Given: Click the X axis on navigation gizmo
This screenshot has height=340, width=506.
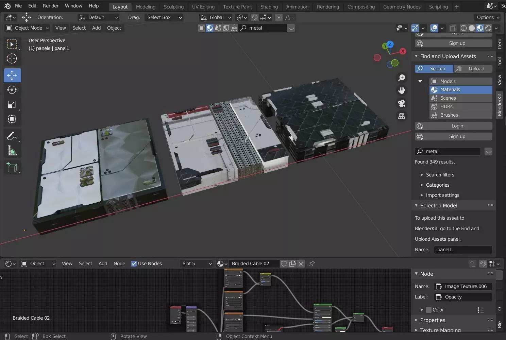Looking at the screenshot, I should 403,51.
